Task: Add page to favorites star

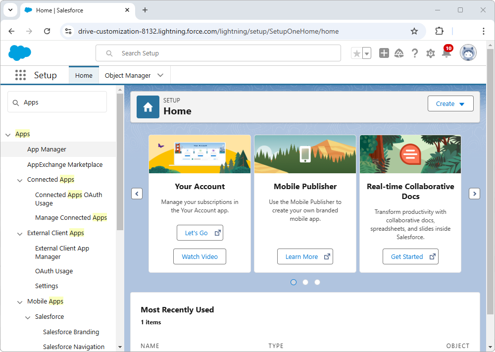Action: tap(356, 53)
